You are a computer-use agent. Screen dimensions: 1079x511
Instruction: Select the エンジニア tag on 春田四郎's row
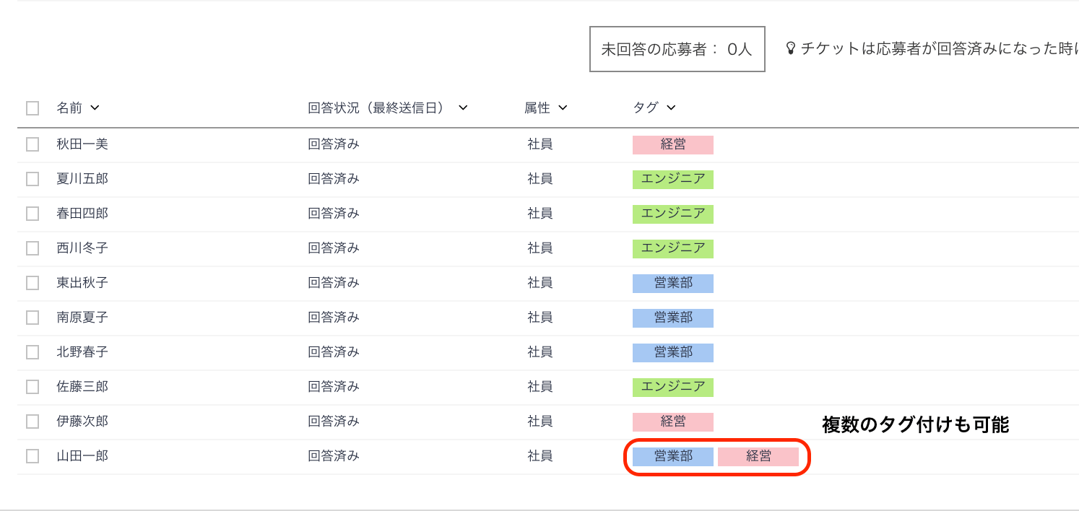tap(672, 214)
